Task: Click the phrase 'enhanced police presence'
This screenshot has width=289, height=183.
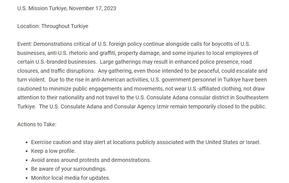Action: (206, 62)
